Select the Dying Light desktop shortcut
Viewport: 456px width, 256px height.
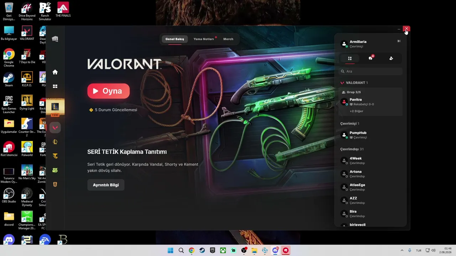point(27,103)
